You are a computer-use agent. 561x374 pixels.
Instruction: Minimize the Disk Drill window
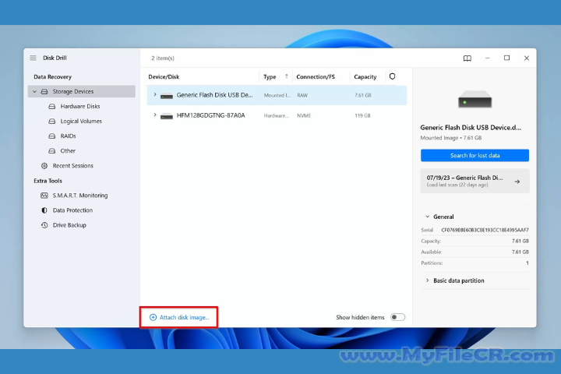[487, 58]
